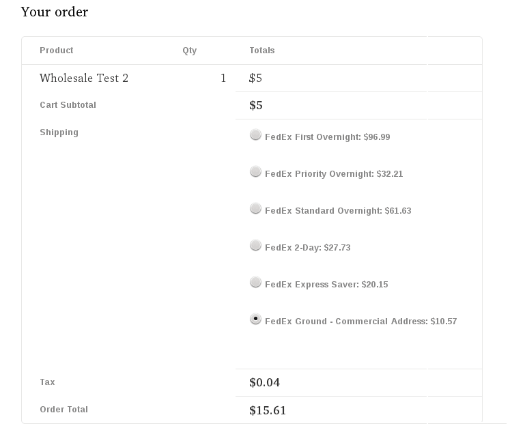Choose FedEx Priority Overnight radio option

click(255, 172)
